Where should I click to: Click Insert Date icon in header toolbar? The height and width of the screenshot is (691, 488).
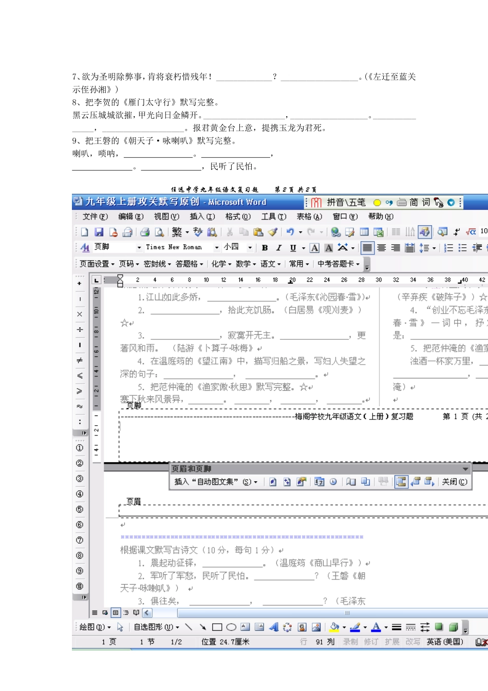pos(319,482)
